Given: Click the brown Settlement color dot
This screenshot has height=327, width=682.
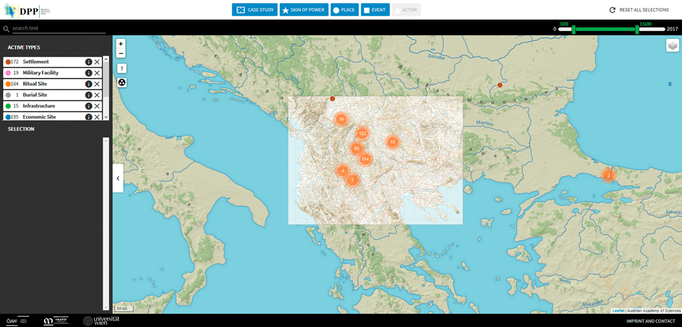Looking at the screenshot, I should [8, 62].
